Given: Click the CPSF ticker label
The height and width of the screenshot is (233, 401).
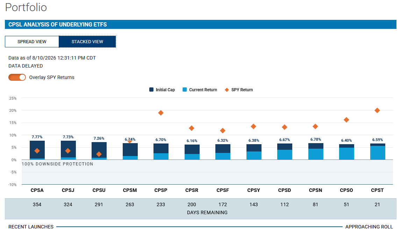Looking at the screenshot, I should pyautogui.click(x=223, y=190).
